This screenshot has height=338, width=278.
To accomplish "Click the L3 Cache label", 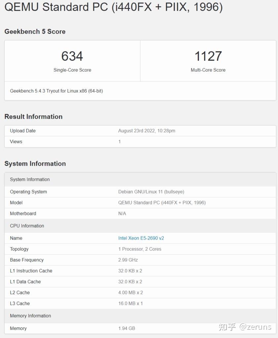I will coord(20,303).
